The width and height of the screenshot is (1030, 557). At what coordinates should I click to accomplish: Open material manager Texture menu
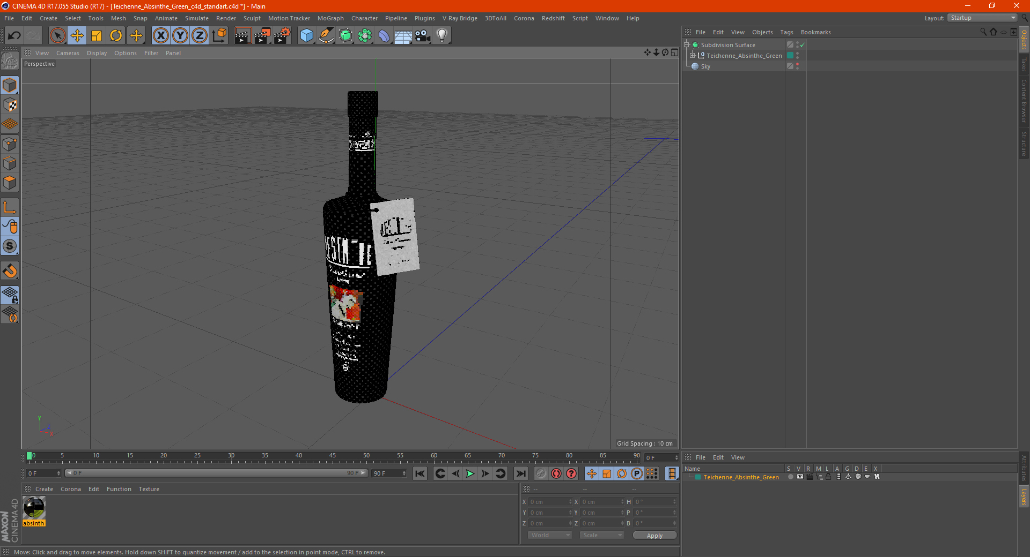pos(149,489)
